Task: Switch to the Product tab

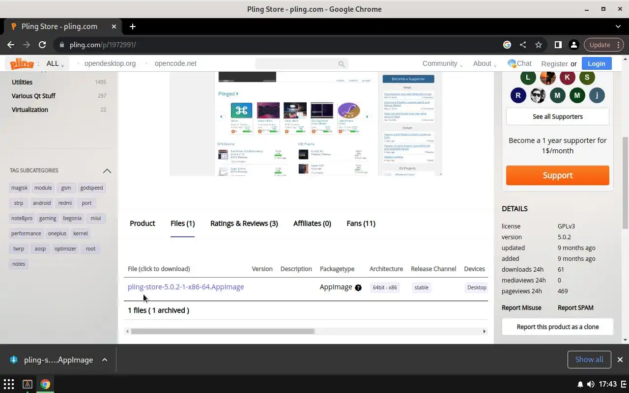Action: 143,223
